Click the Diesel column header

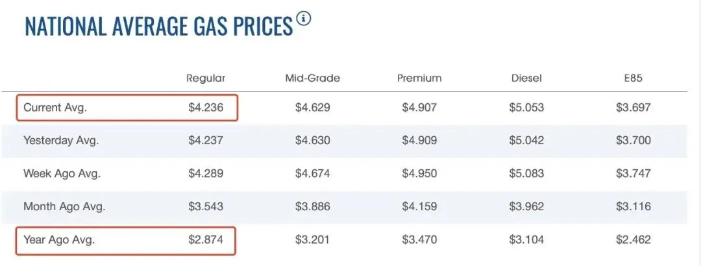click(526, 78)
